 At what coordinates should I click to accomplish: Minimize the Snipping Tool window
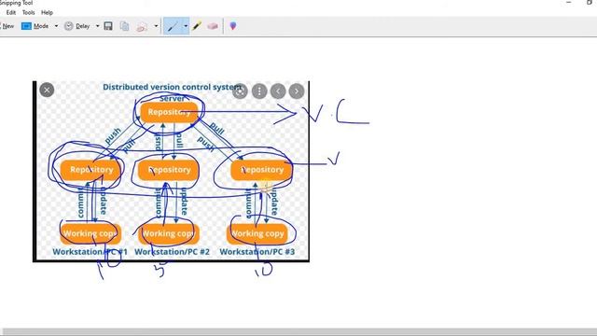pyautogui.click(x=569, y=2)
